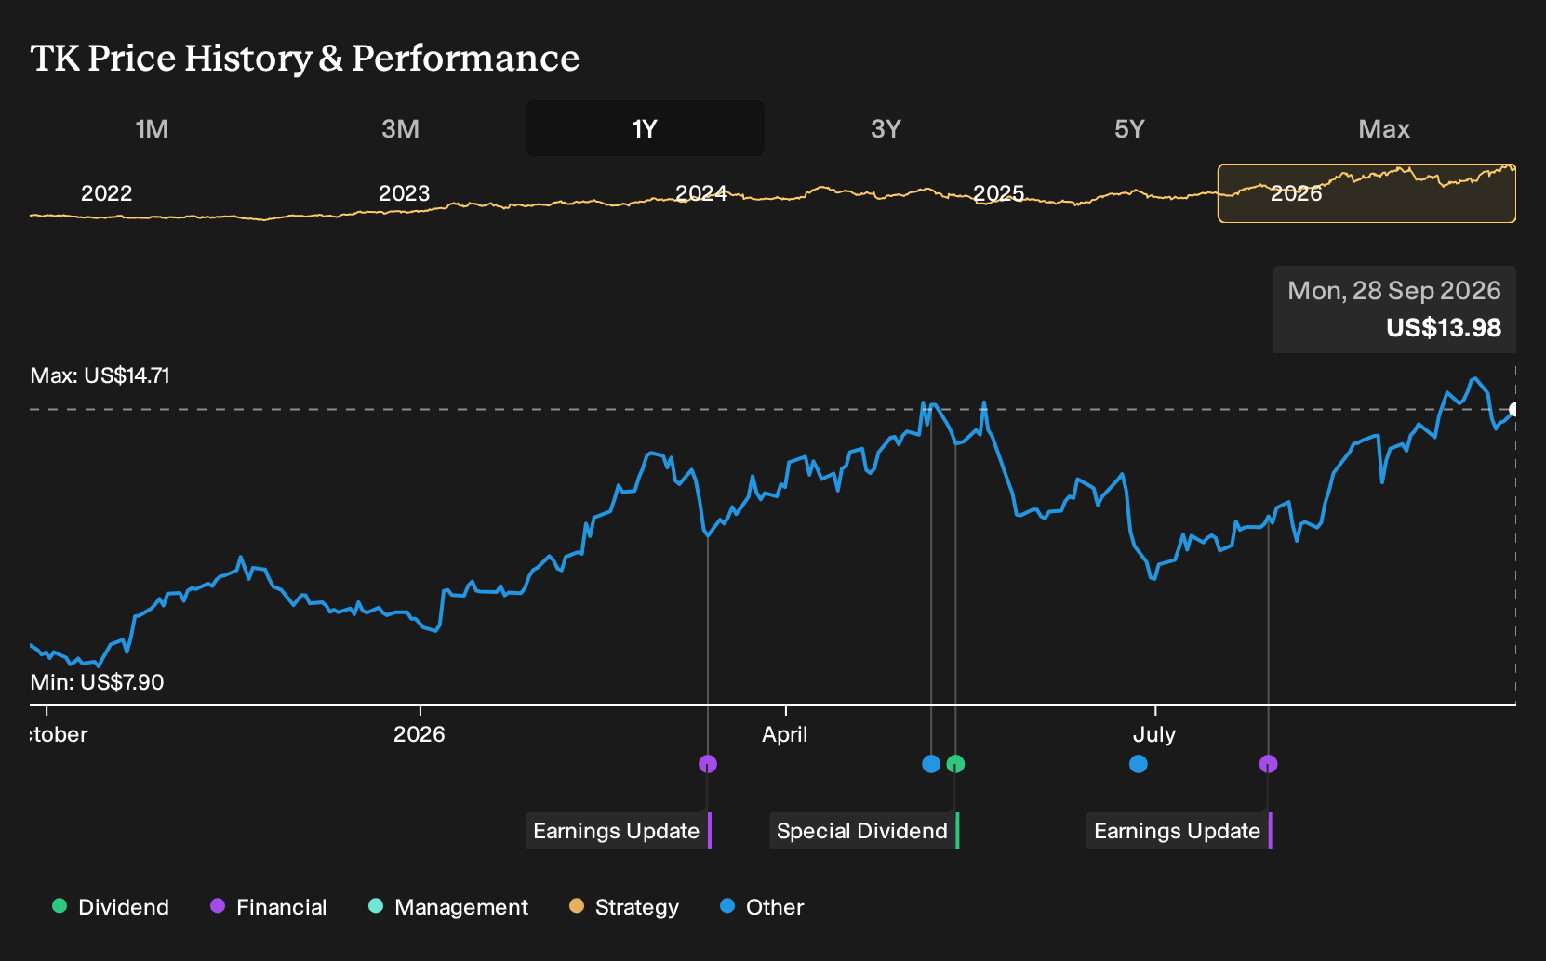Click the green Dividend event marker
Image resolution: width=1546 pixels, height=961 pixels.
[955, 764]
